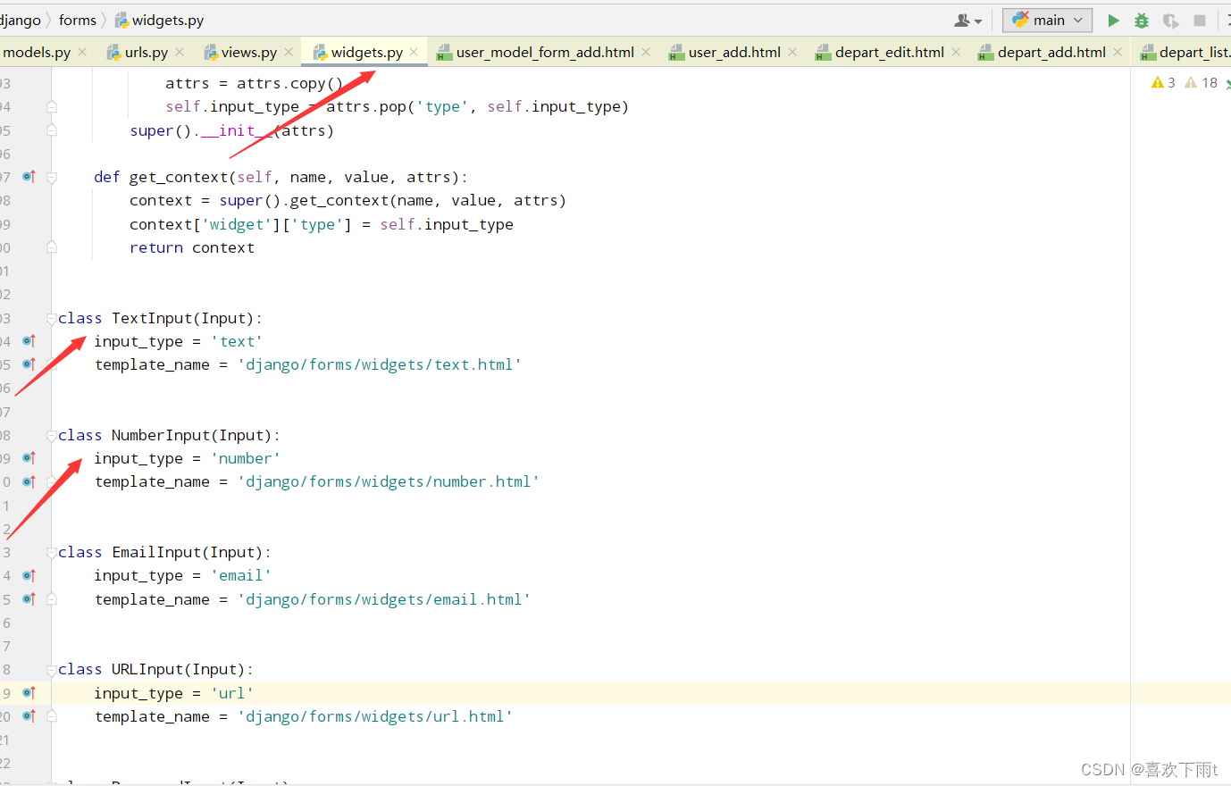The width and height of the screenshot is (1231, 786).
Task: Close the depart_edit.html tab
Action: 956,52
